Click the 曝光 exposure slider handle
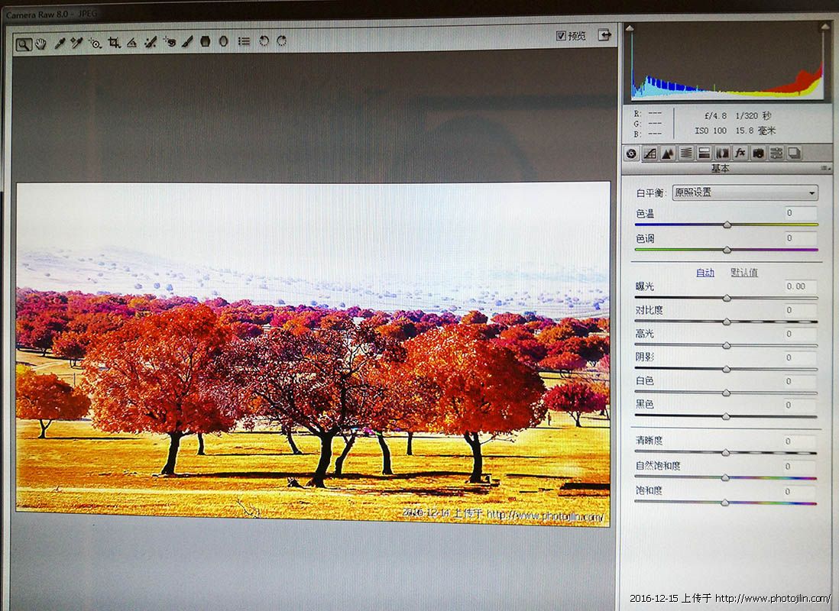 coord(727,298)
